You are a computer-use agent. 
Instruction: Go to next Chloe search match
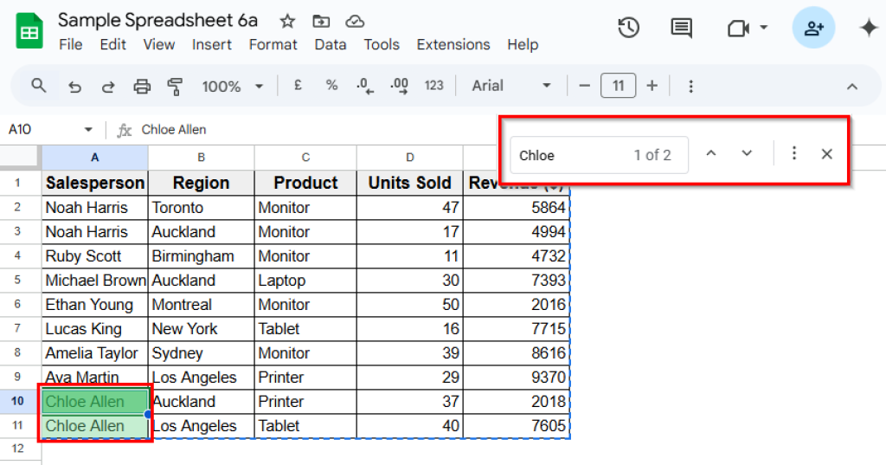click(747, 154)
